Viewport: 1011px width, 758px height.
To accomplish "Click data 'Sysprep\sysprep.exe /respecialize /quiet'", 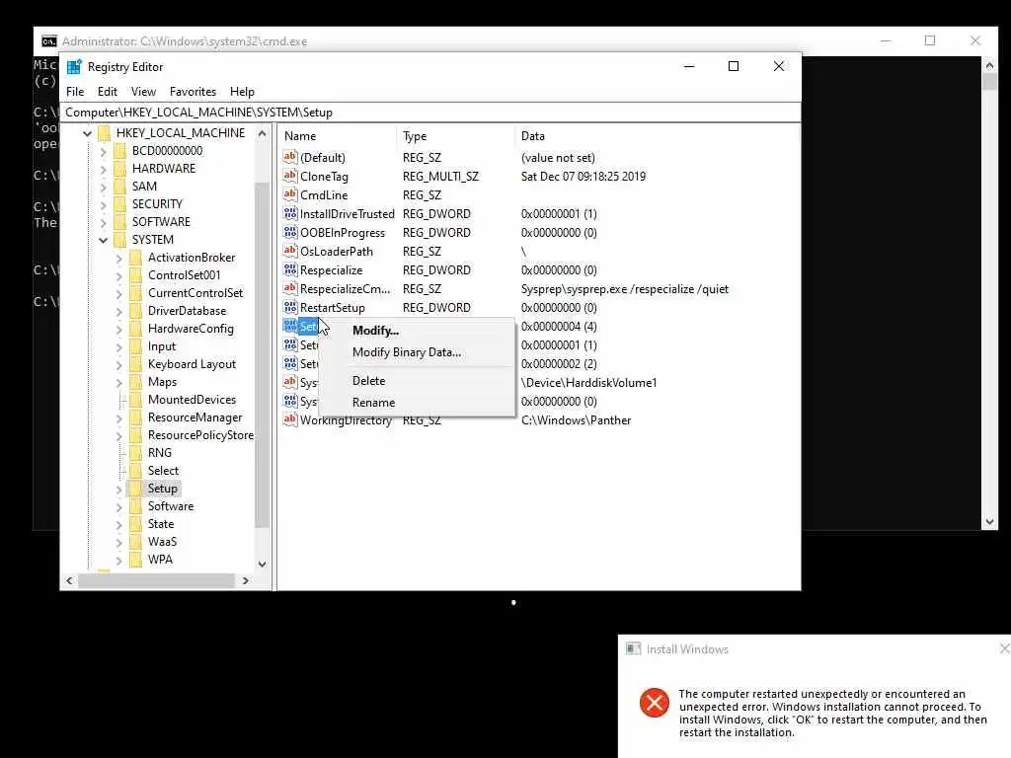I will pos(625,289).
